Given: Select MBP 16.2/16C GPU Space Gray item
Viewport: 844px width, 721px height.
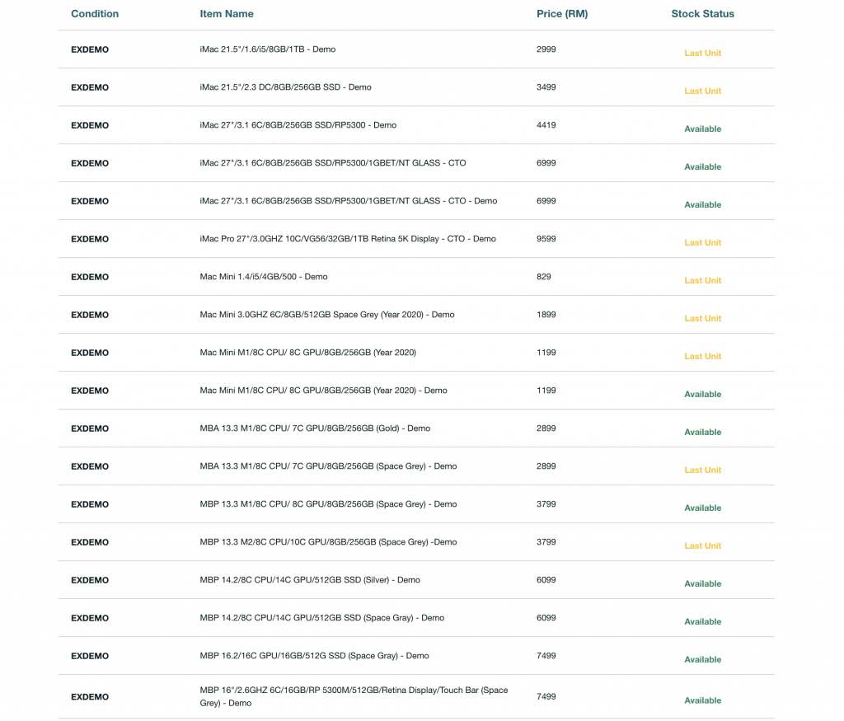Looking at the screenshot, I should tap(314, 656).
